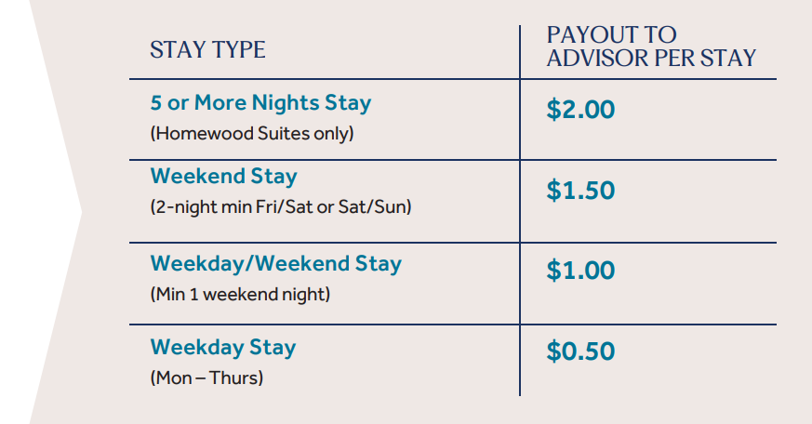Select the "5 or More Nights Stay" title
Image resolution: width=812 pixels, height=424 pixels.
click(260, 103)
